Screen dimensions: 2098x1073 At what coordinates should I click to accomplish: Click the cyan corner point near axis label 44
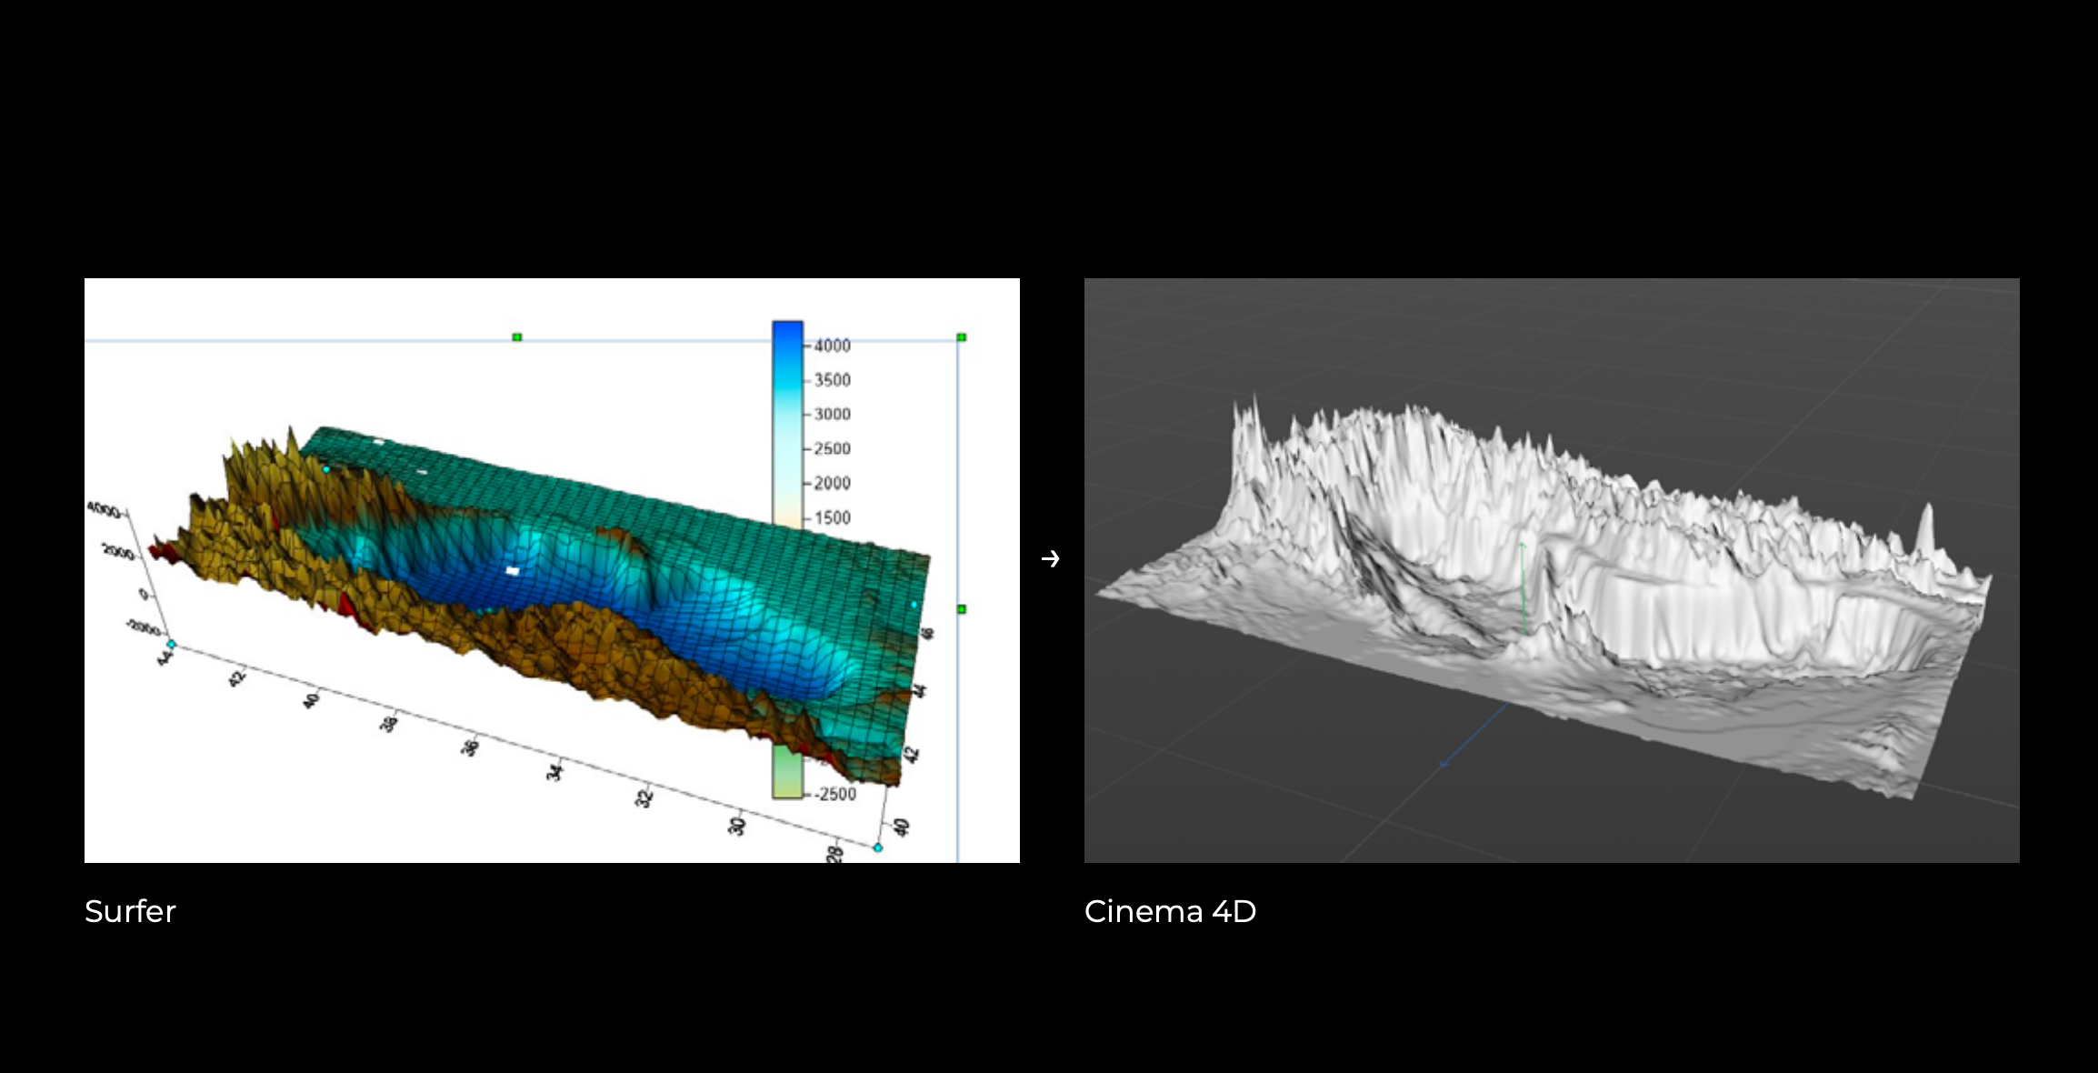[x=171, y=644]
